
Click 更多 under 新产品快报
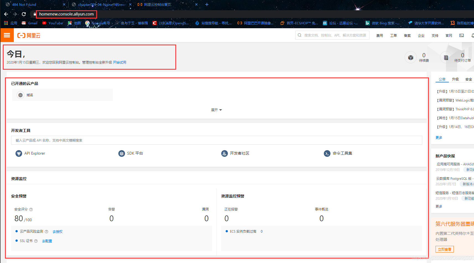click(x=439, y=207)
